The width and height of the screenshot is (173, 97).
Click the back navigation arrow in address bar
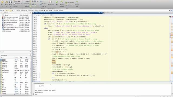tap(1, 11)
